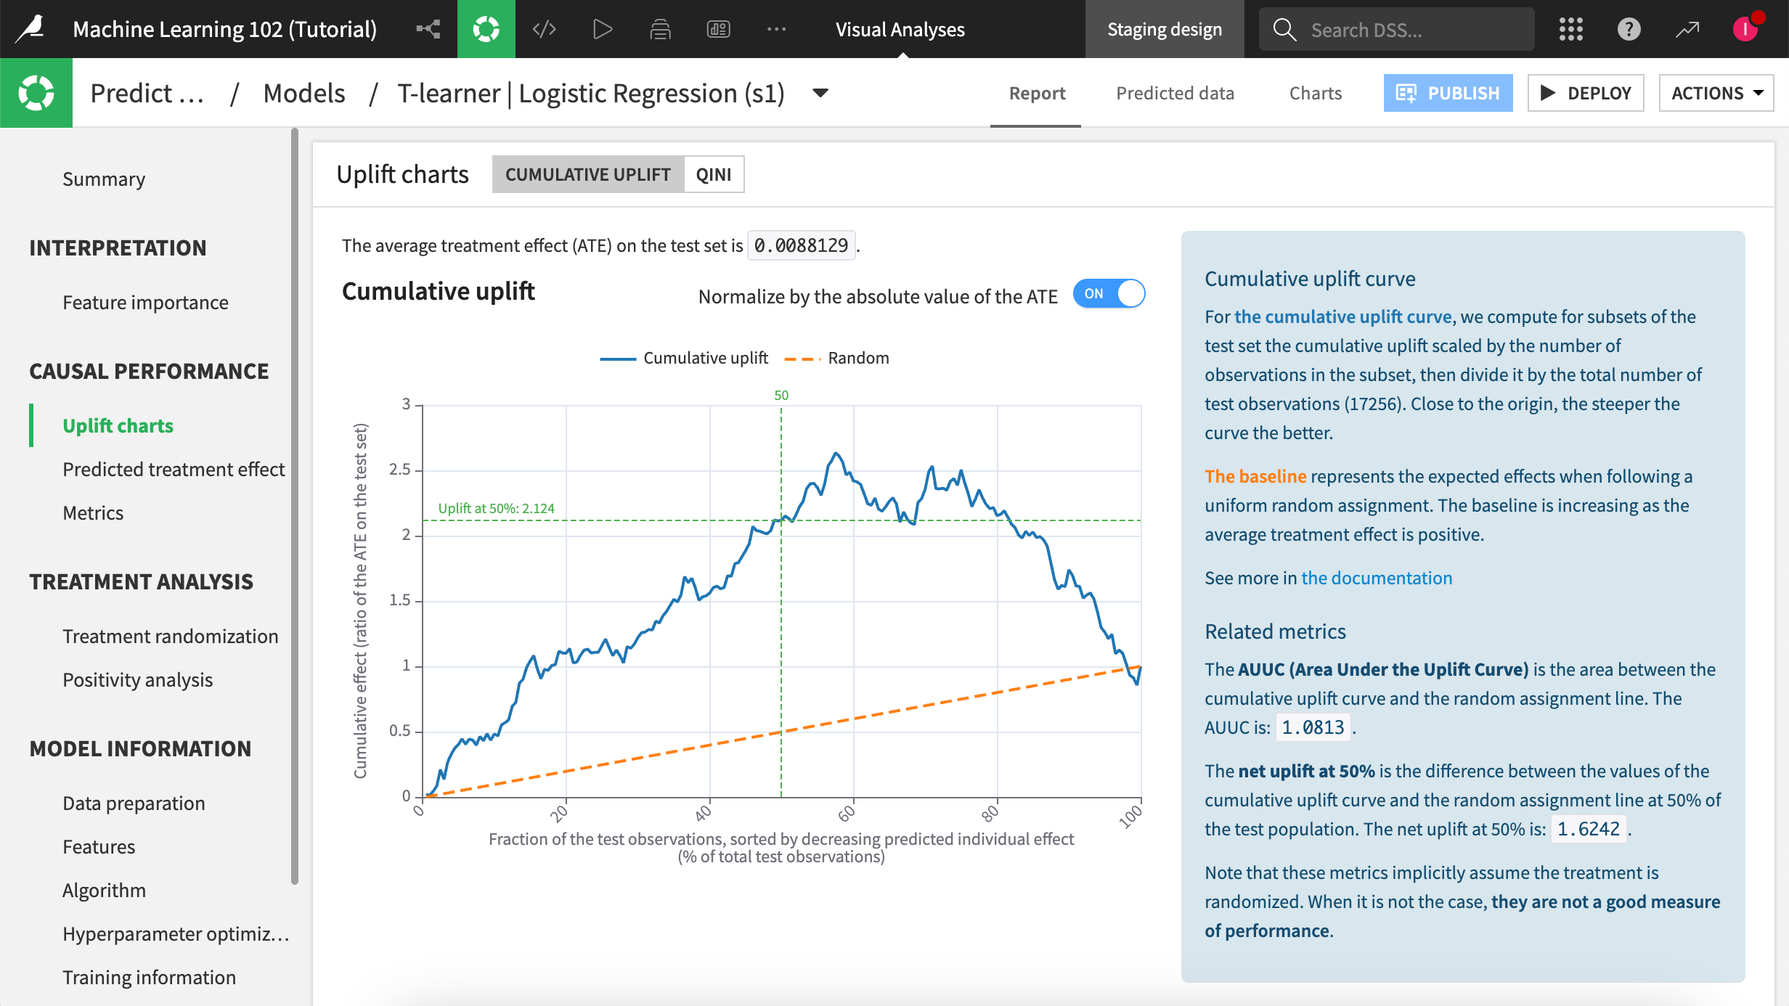
Task: Click the dashboards icon in top bar
Action: [718, 29]
